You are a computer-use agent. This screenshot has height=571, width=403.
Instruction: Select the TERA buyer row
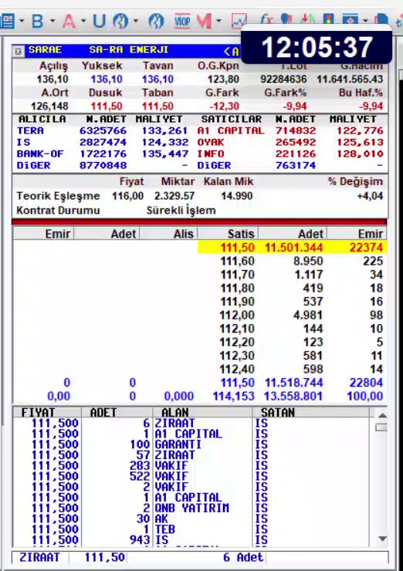tap(103, 130)
